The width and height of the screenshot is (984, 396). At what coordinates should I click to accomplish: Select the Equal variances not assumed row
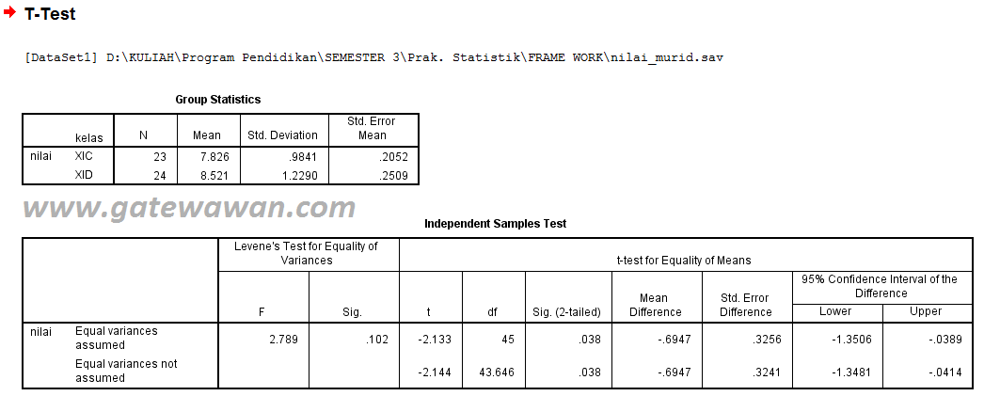(498, 371)
